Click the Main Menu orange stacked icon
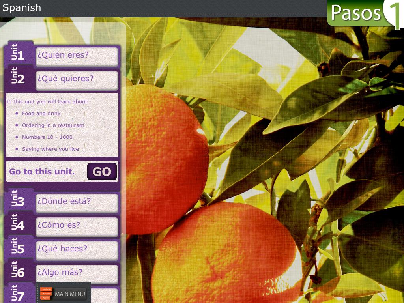Image resolution: width=404 pixels, height=303 pixels. click(x=47, y=294)
